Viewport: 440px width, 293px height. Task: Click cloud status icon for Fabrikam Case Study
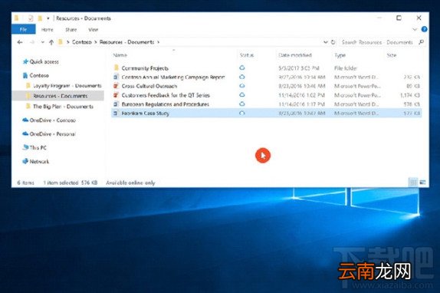(x=242, y=113)
